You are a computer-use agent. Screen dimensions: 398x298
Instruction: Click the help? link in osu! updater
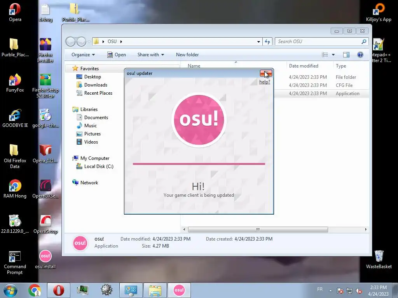(264, 82)
